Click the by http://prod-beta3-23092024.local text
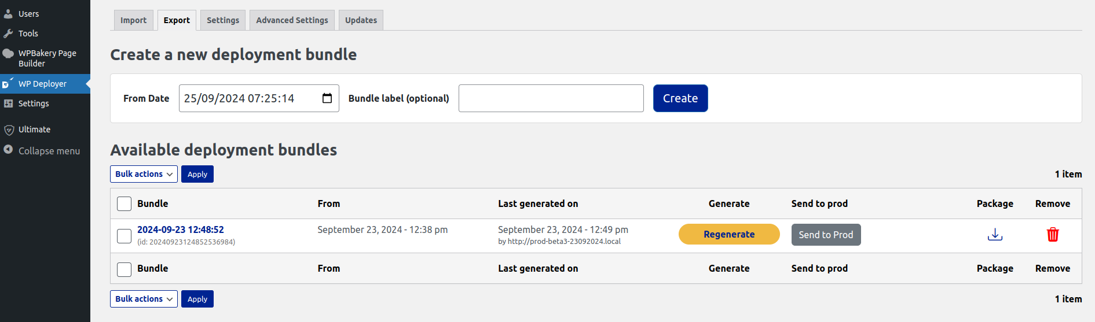1095x322 pixels. (x=559, y=242)
